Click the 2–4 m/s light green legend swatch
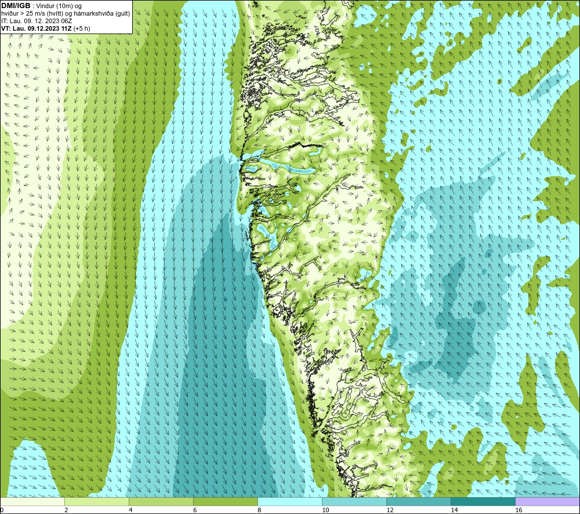This screenshot has height=514, width=580. click(x=97, y=502)
